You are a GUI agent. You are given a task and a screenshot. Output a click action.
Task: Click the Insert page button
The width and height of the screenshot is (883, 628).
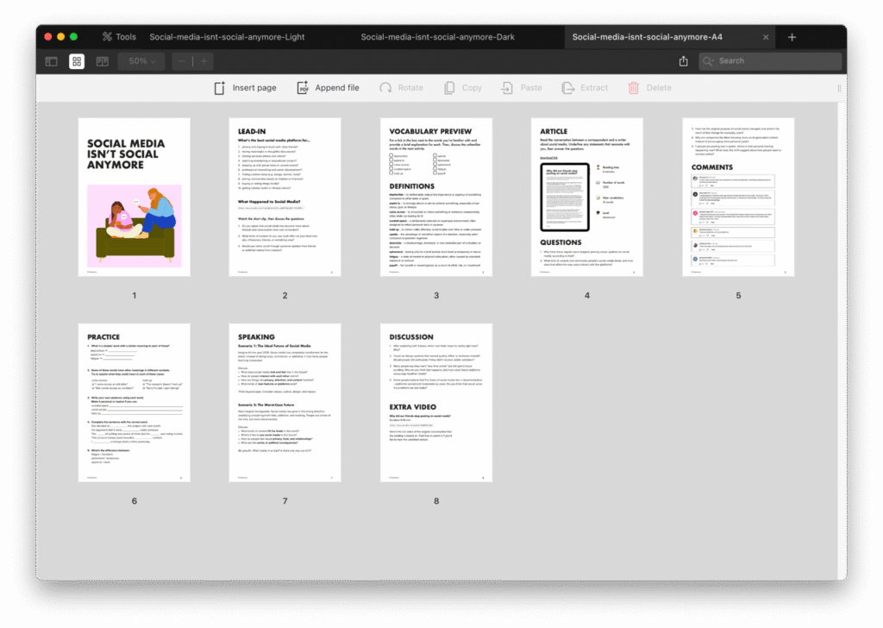[244, 88]
